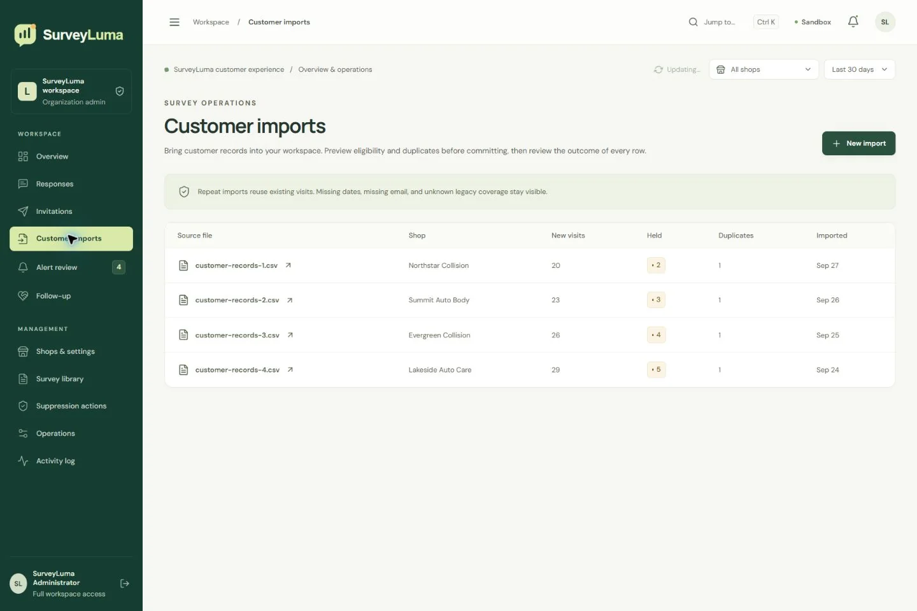Click the SurveyLuma logo icon
Viewport: 917px width, 611px height.
[x=25, y=35]
